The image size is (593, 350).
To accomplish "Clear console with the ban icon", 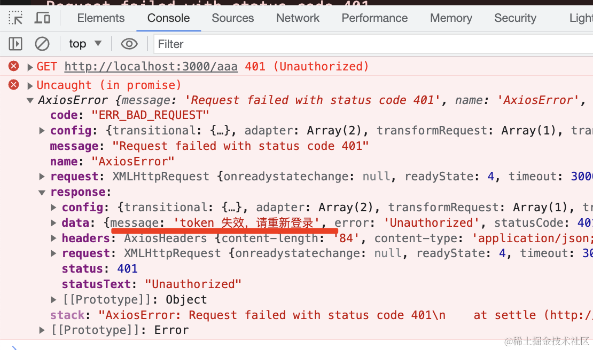I will (42, 44).
